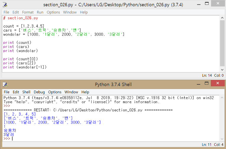Click Shell scrollbar up arrow

tap(222, 97)
